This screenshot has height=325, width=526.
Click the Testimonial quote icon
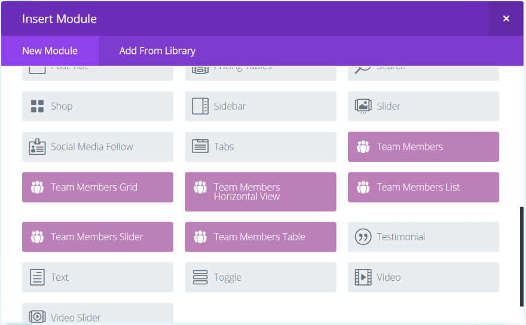363,237
